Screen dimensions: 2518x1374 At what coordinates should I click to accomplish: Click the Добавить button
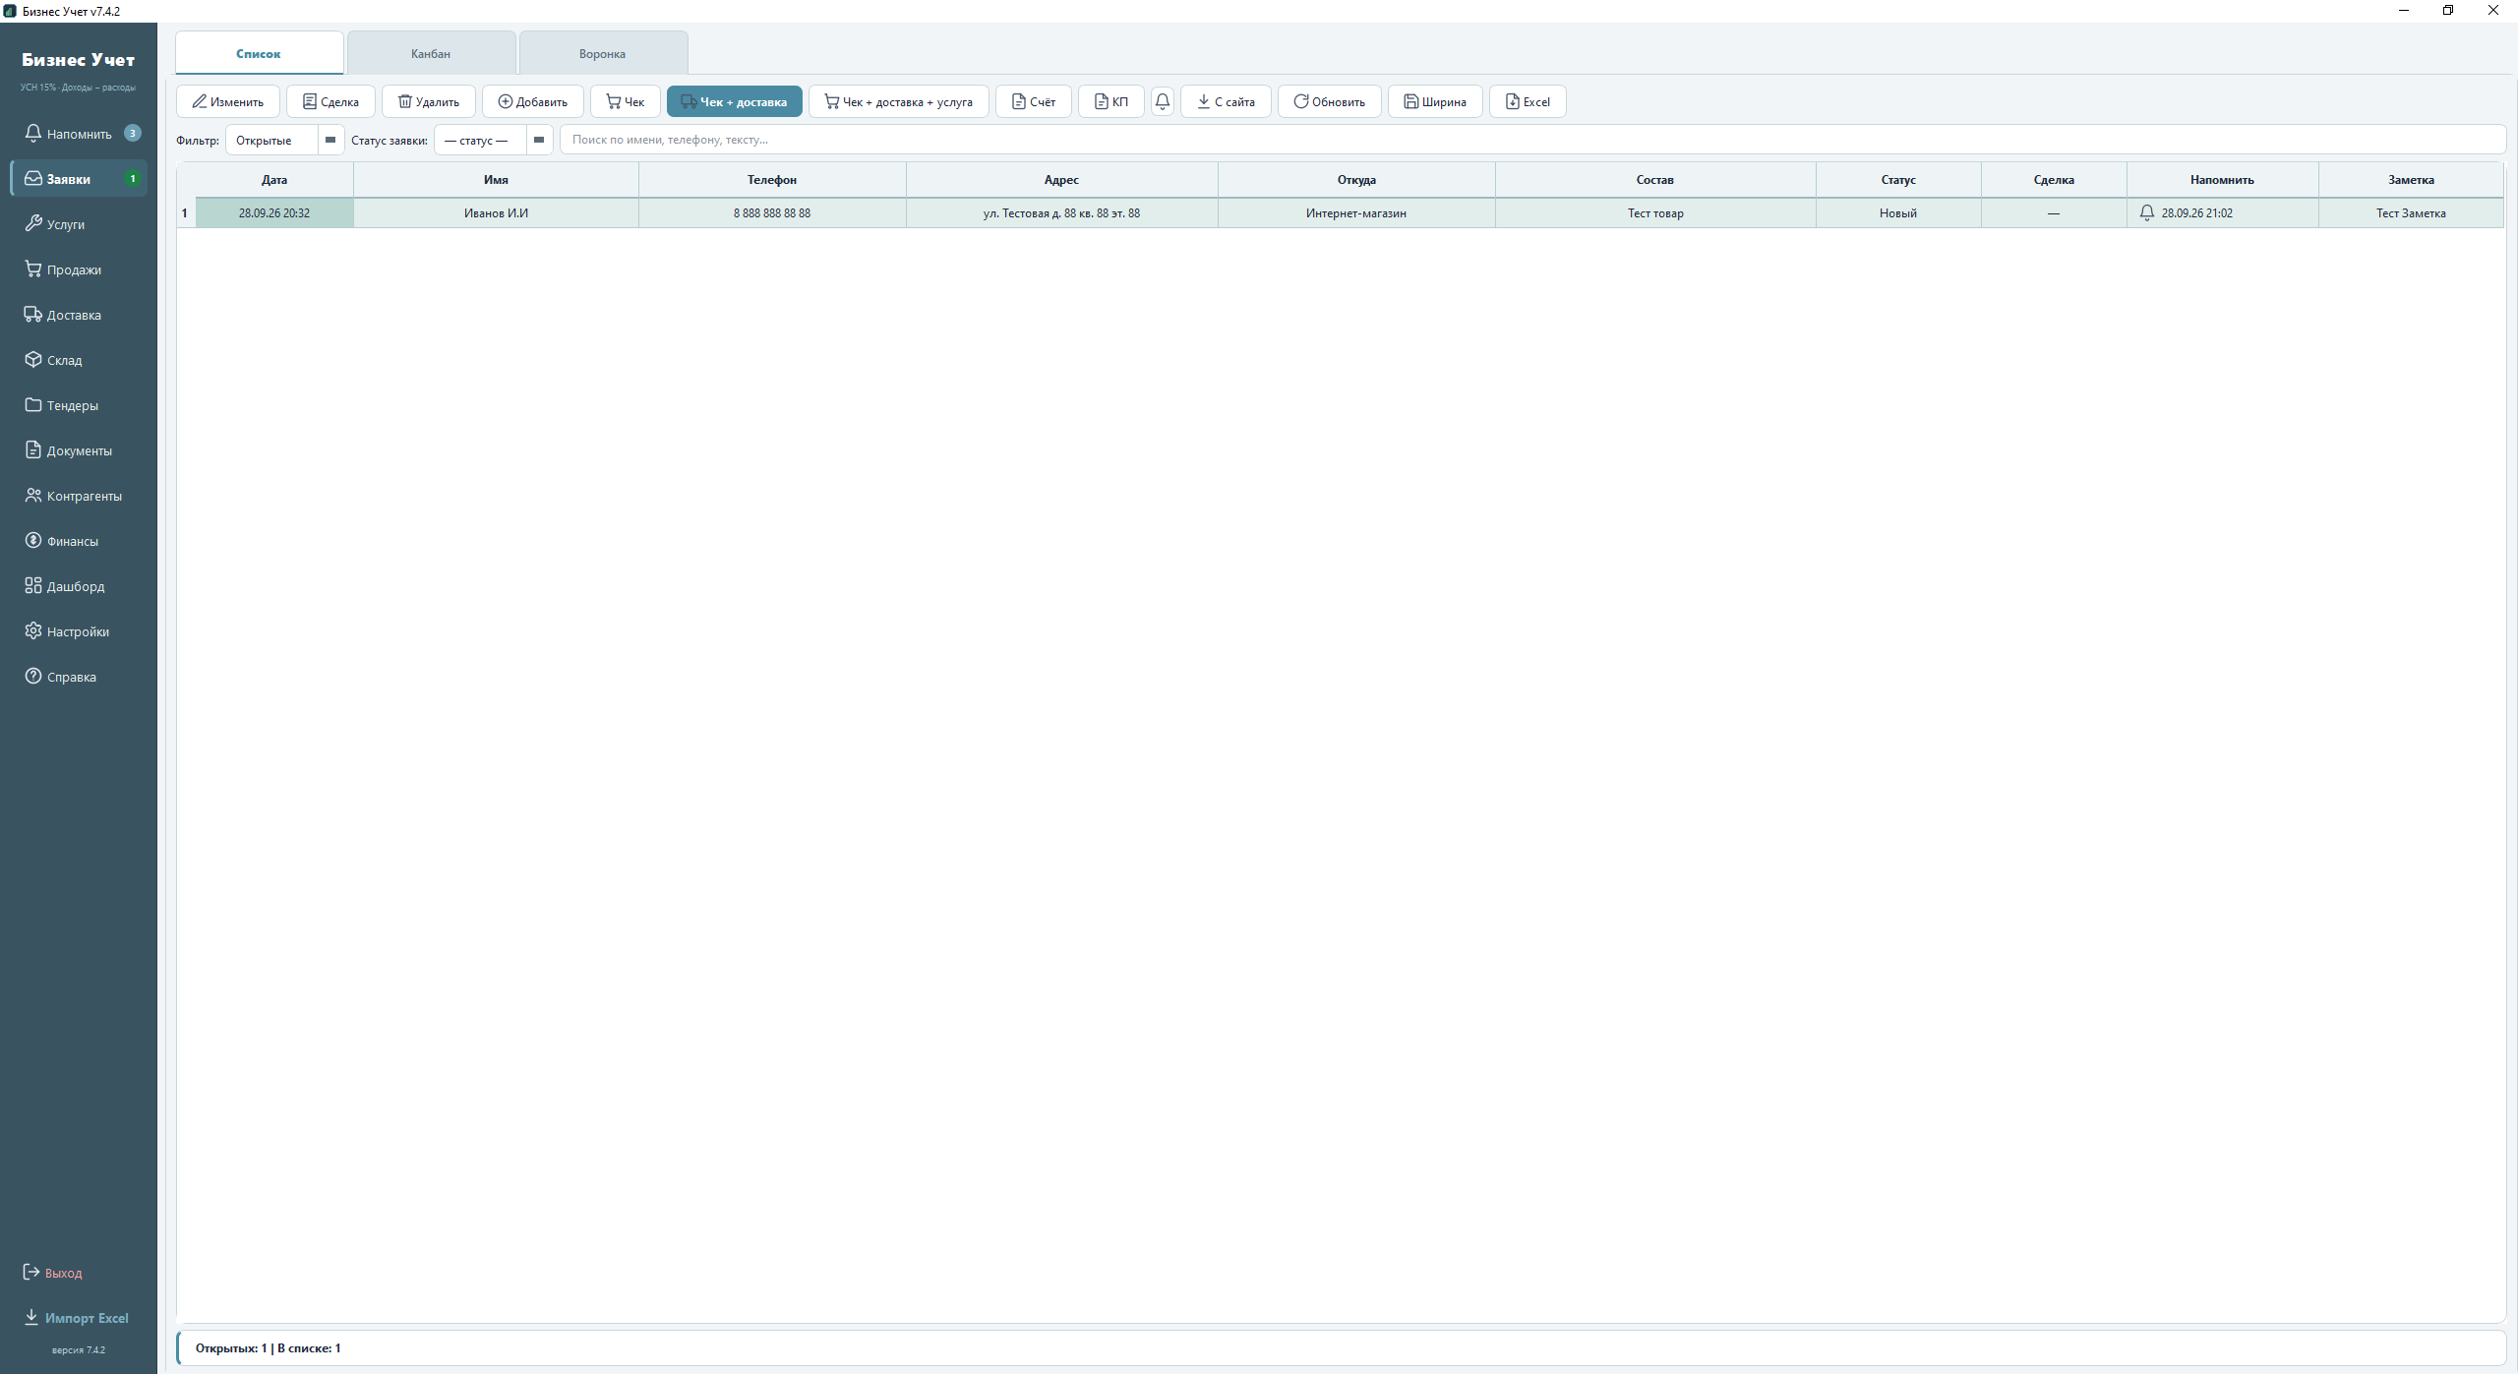click(x=533, y=101)
